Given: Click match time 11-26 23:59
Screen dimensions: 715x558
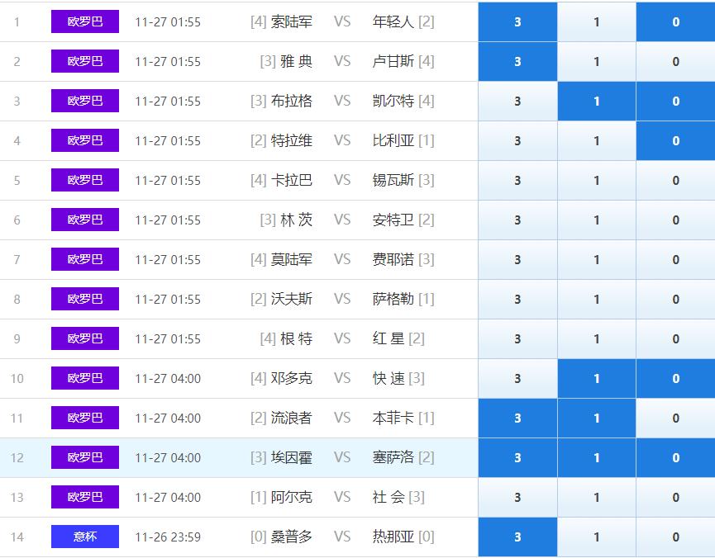Looking at the screenshot, I should tap(168, 537).
